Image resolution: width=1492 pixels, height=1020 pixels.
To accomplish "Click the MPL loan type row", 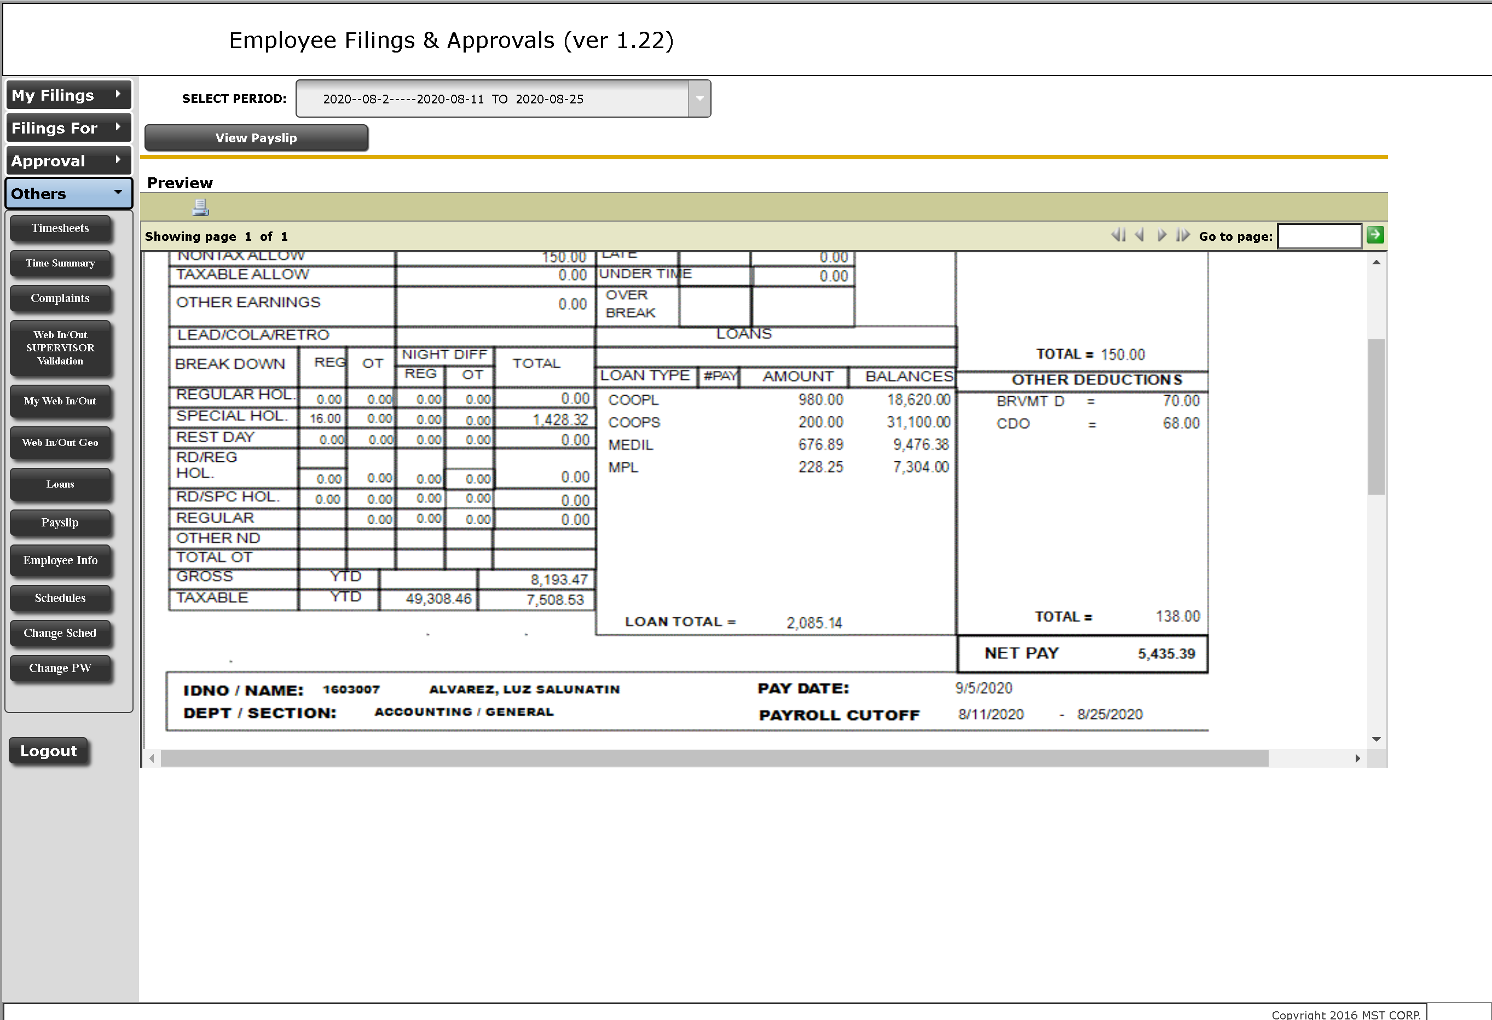I will pyautogui.click(x=778, y=467).
